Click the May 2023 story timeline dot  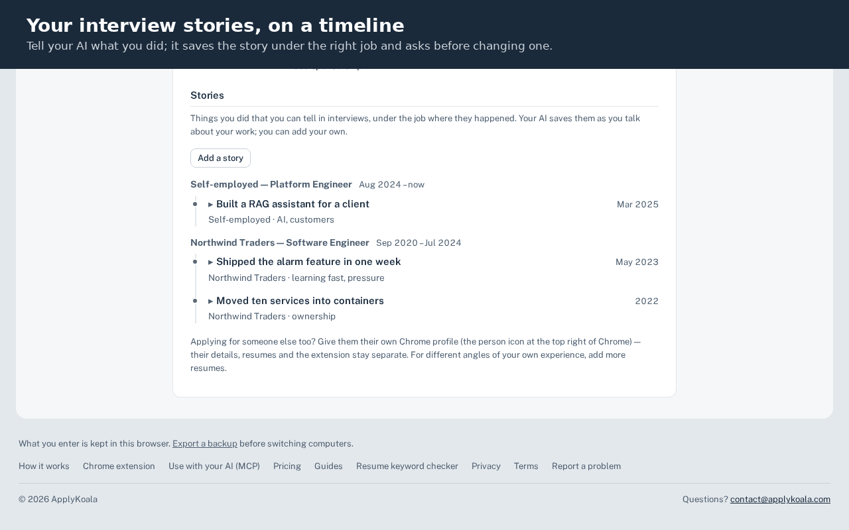(x=195, y=262)
